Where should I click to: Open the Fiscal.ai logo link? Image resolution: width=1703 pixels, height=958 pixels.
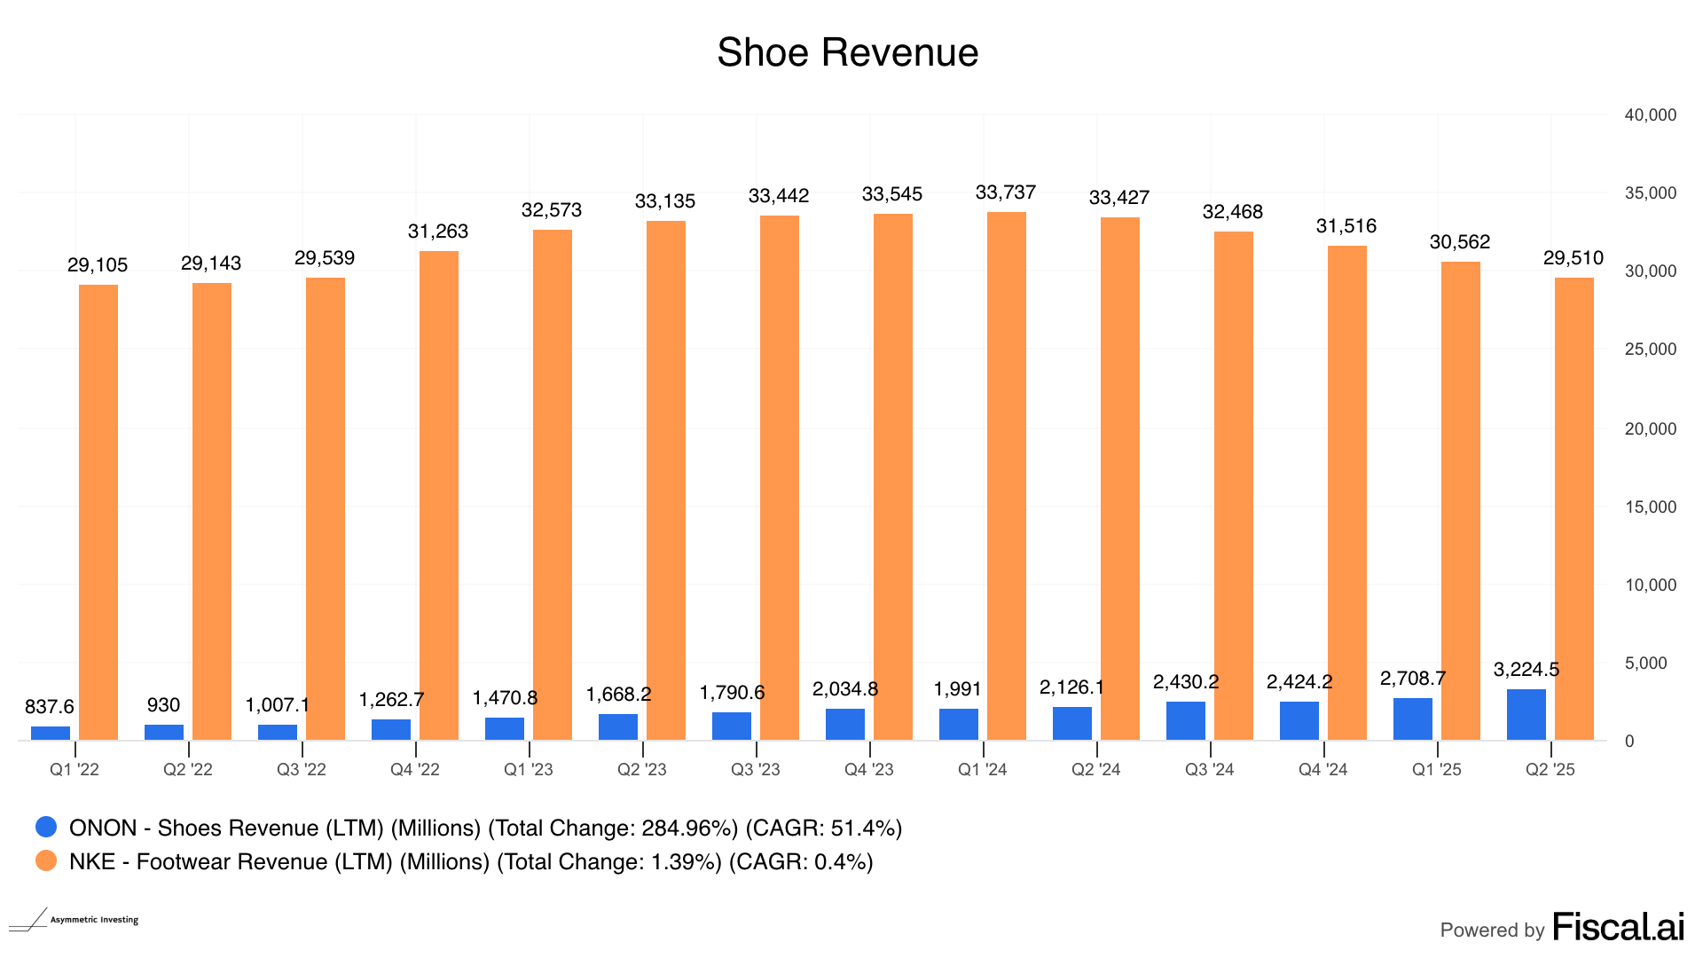(1618, 927)
